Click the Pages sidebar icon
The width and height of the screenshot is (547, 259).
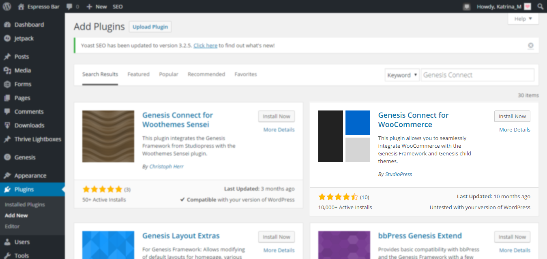pyautogui.click(x=7, y=98)
